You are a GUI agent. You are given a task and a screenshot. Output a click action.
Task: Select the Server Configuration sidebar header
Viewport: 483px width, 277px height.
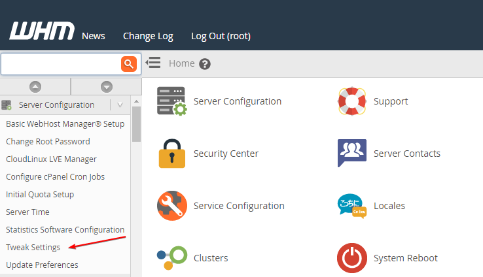(57, 105)
